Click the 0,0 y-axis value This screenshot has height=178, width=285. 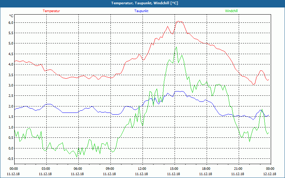click(x=11, y=148)
